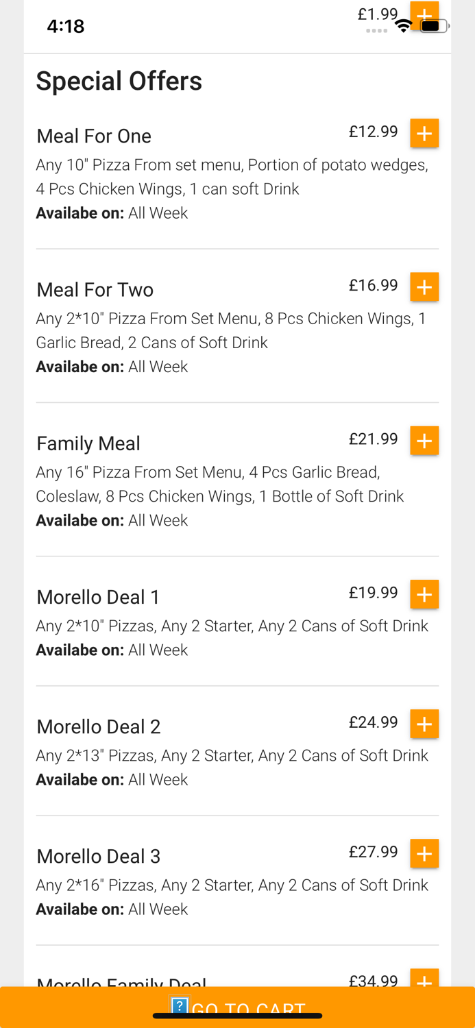The height and width of the screenshot is (1028, 475).
Task: Tap the £21.99 price of Family Meal
Action: pyautogui.click(x=373, y=439)
